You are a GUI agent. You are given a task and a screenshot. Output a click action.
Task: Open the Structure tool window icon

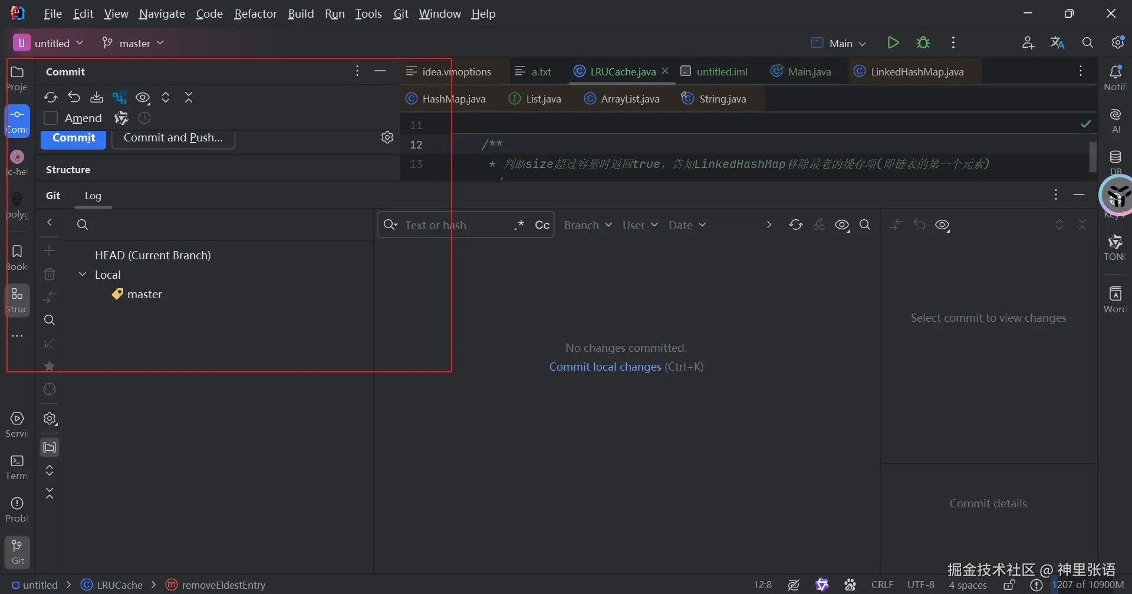click(x=17, y=300)
